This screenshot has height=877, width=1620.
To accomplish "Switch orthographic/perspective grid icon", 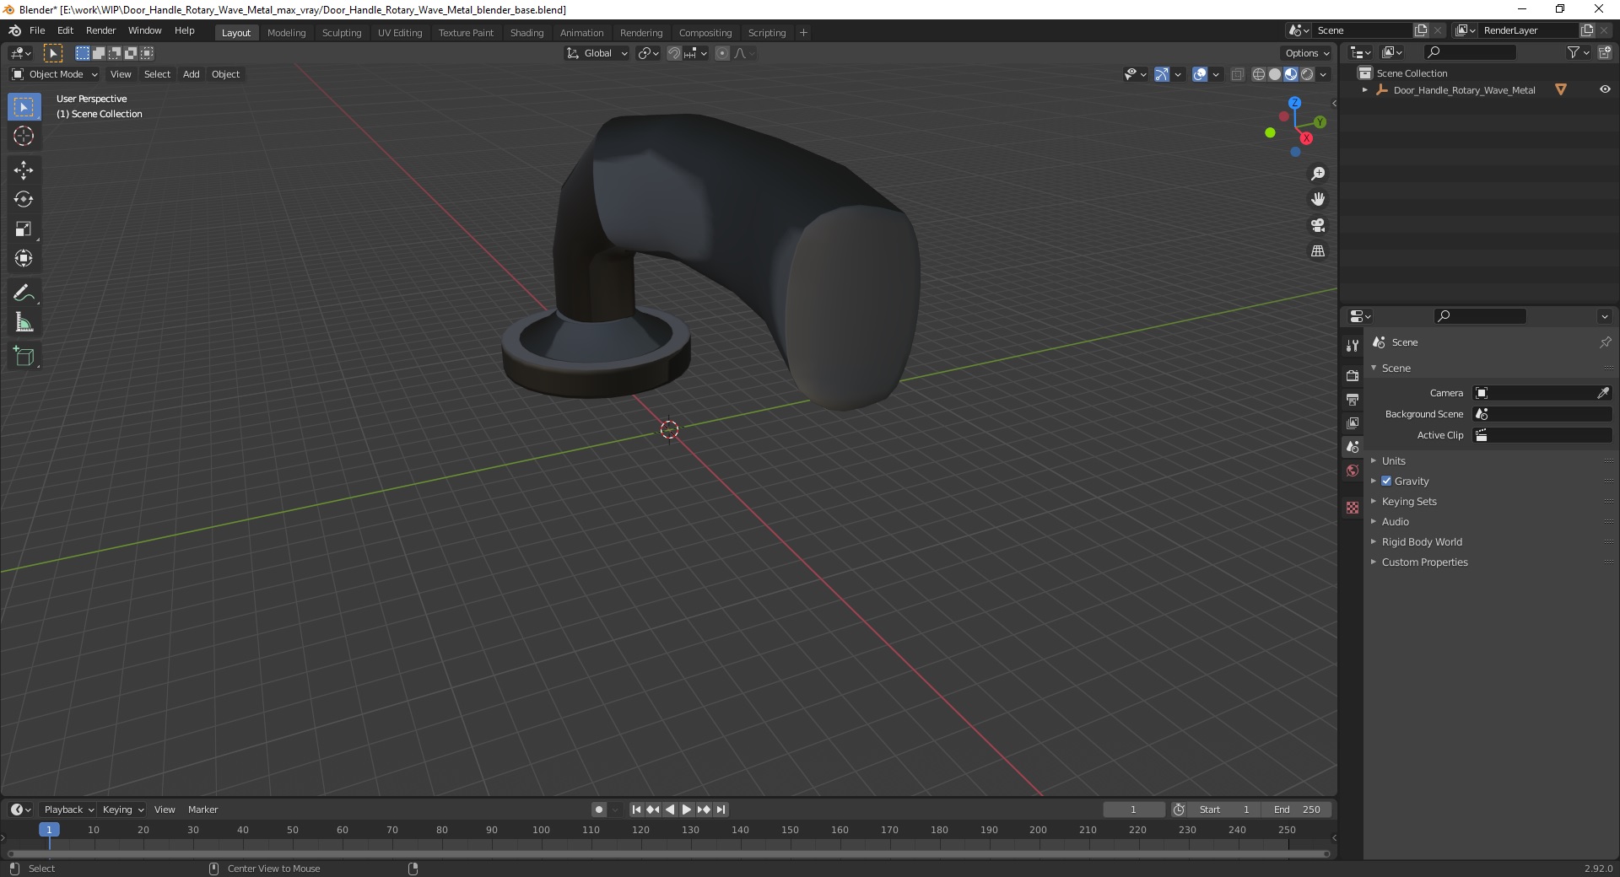I will coord(1318,251).
